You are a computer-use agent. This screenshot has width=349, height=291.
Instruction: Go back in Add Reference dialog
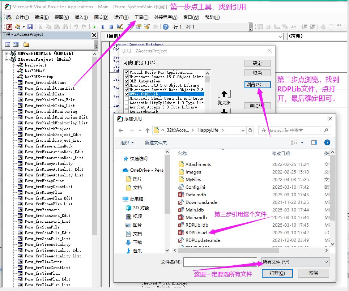click(121, 130)
